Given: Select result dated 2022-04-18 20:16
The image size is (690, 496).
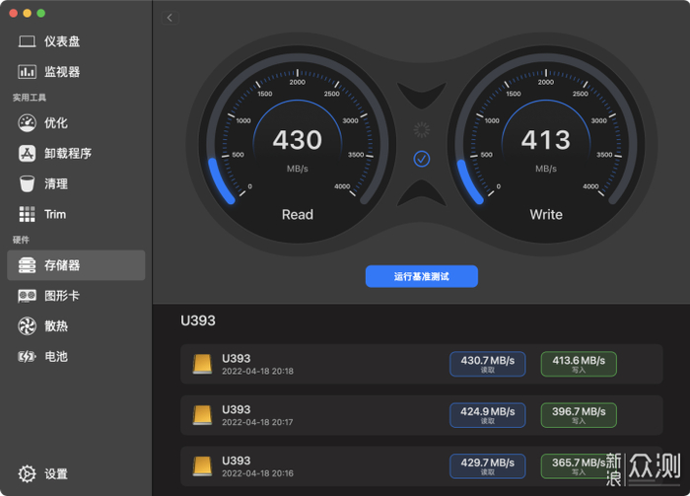Looking at the screenshot, I should (x=422, y=466).
